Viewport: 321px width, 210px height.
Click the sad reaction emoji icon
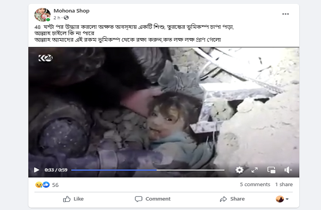[39, 185]
